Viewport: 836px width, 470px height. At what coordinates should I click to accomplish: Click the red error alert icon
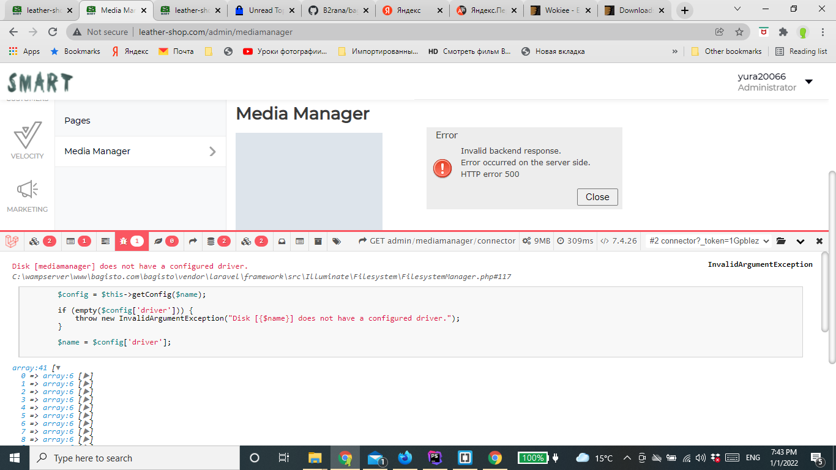click(x=442, y=168)
